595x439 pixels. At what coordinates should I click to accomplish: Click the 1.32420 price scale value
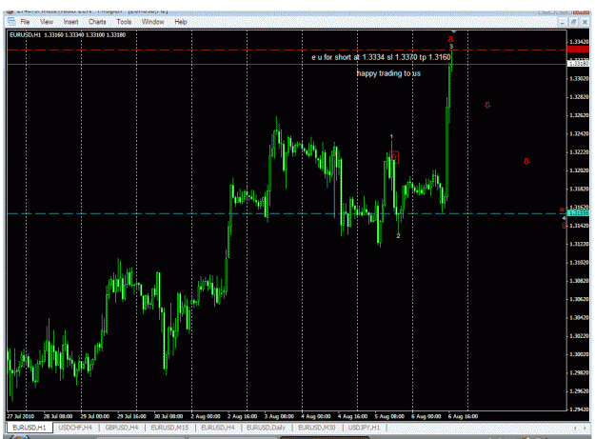[x=580, y=133]
